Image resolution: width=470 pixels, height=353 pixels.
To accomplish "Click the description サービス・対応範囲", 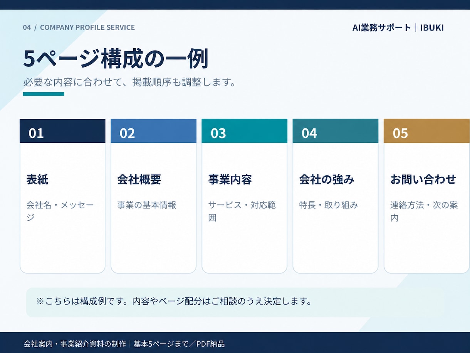I will 242,211.
